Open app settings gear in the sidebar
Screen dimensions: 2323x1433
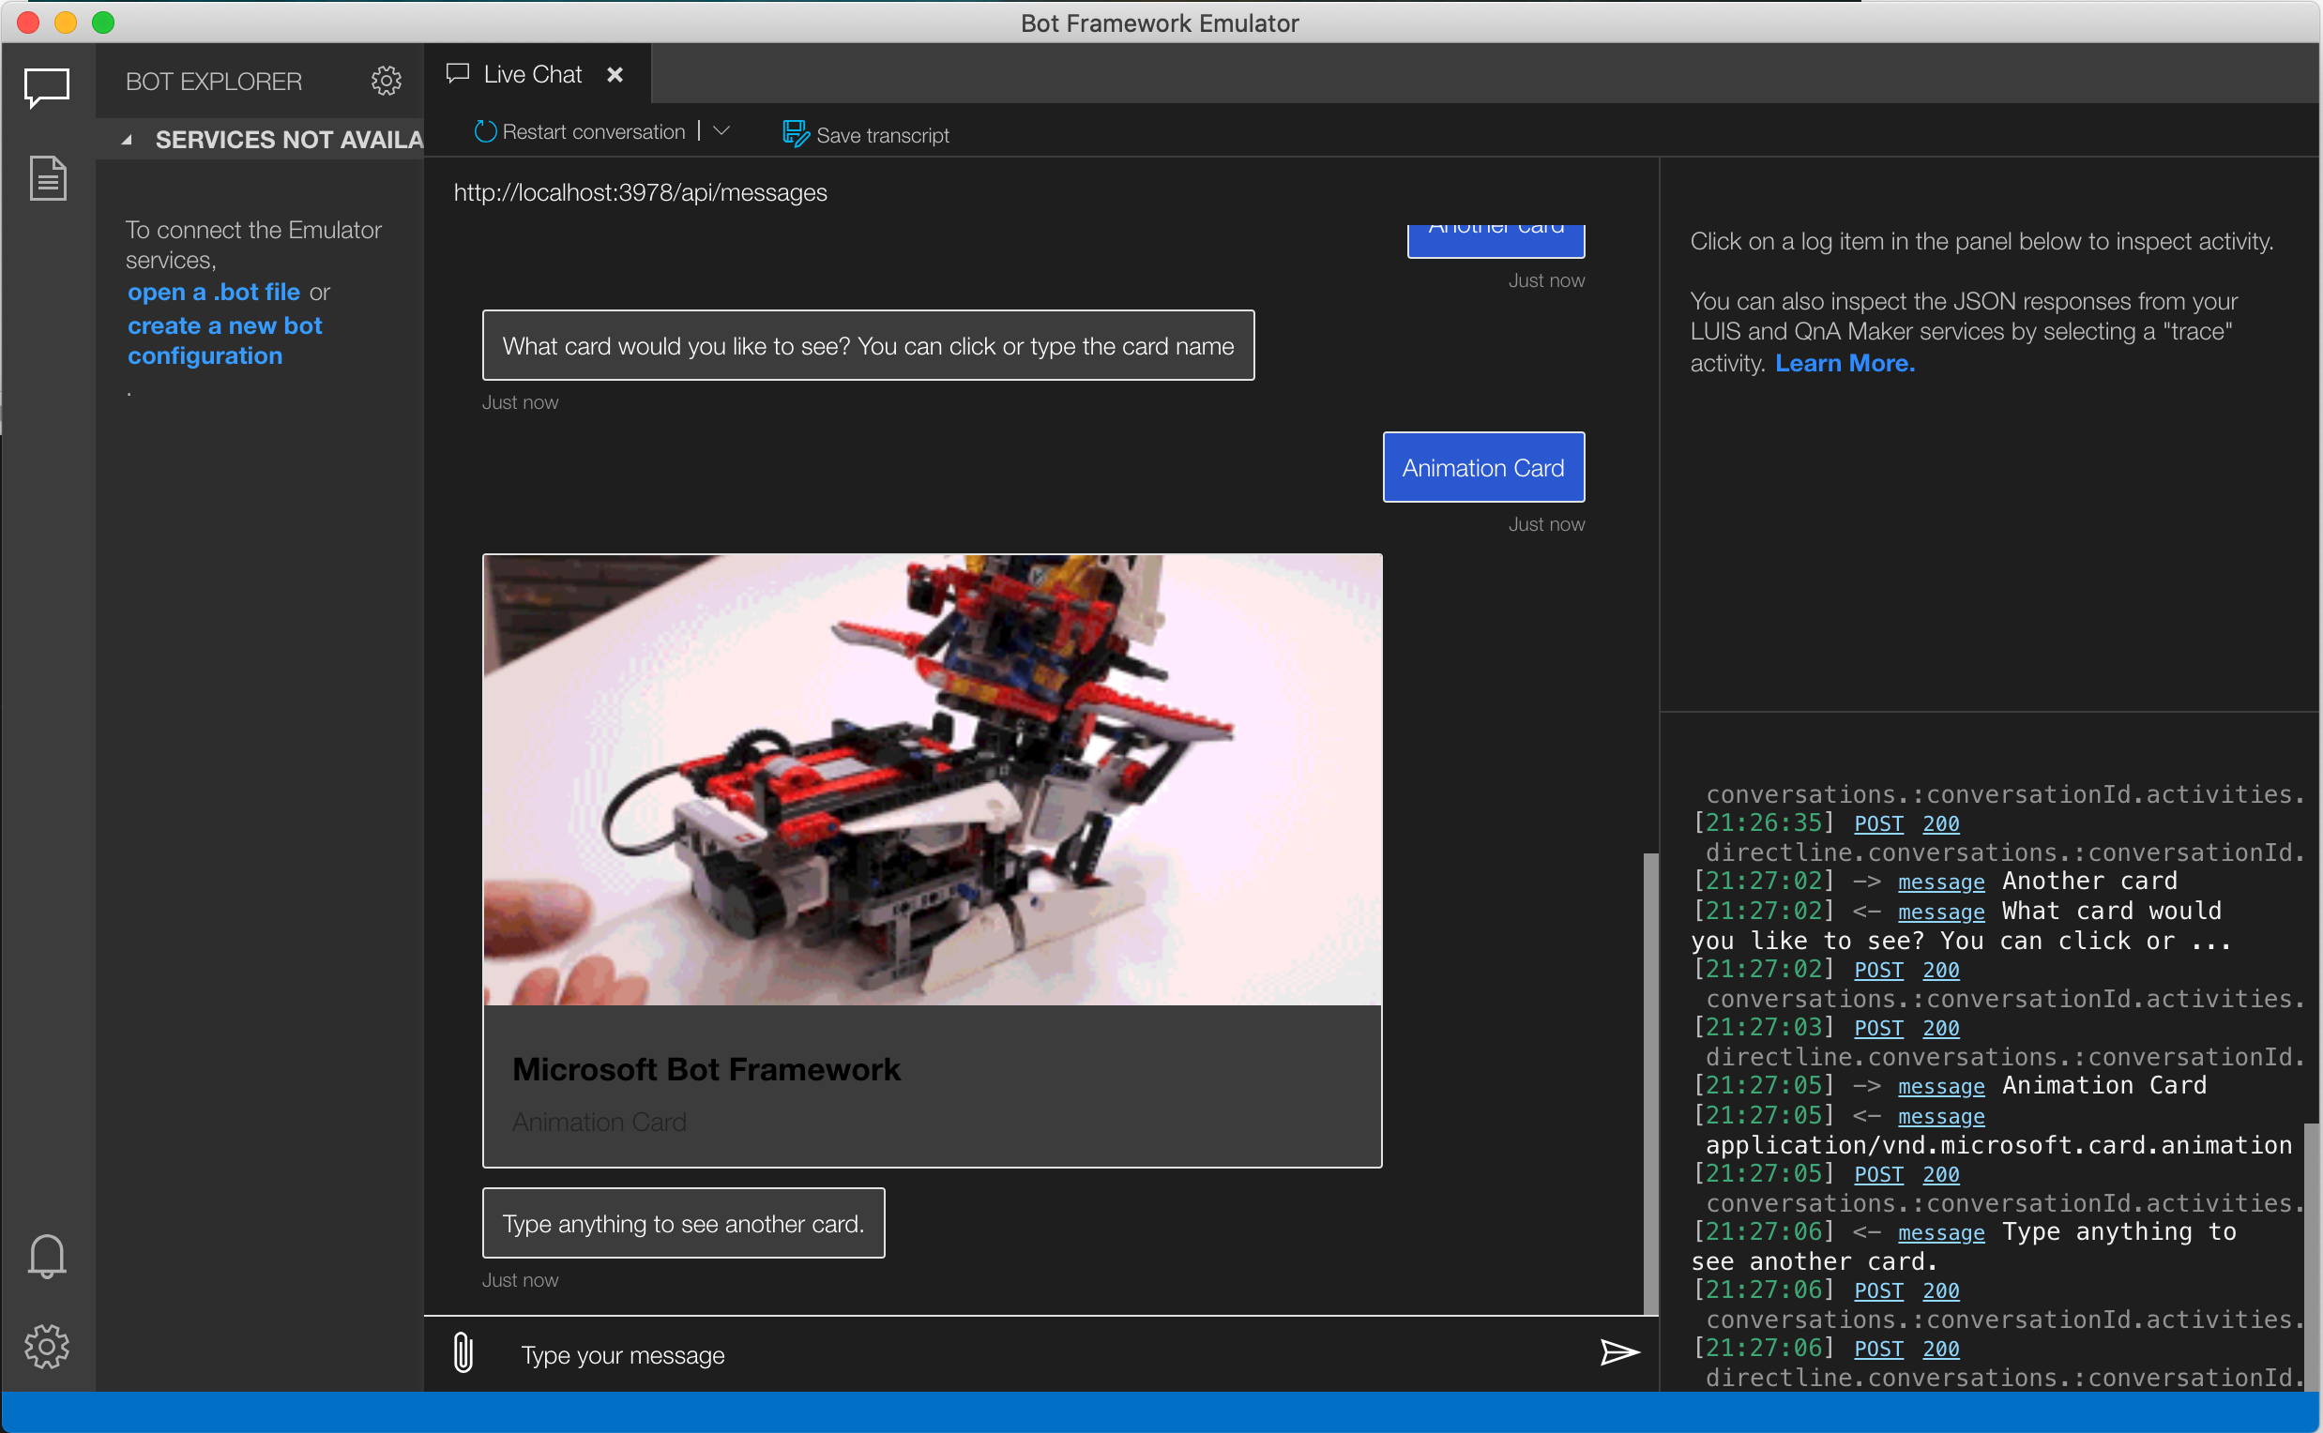pyautogui.click(x=47, y=1346)
